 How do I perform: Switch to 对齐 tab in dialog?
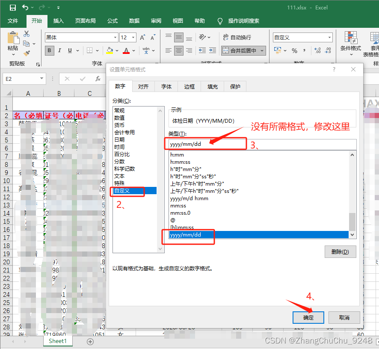coord(143,86)
